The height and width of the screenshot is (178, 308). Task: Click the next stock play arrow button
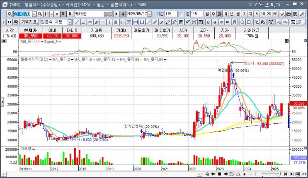116,14
